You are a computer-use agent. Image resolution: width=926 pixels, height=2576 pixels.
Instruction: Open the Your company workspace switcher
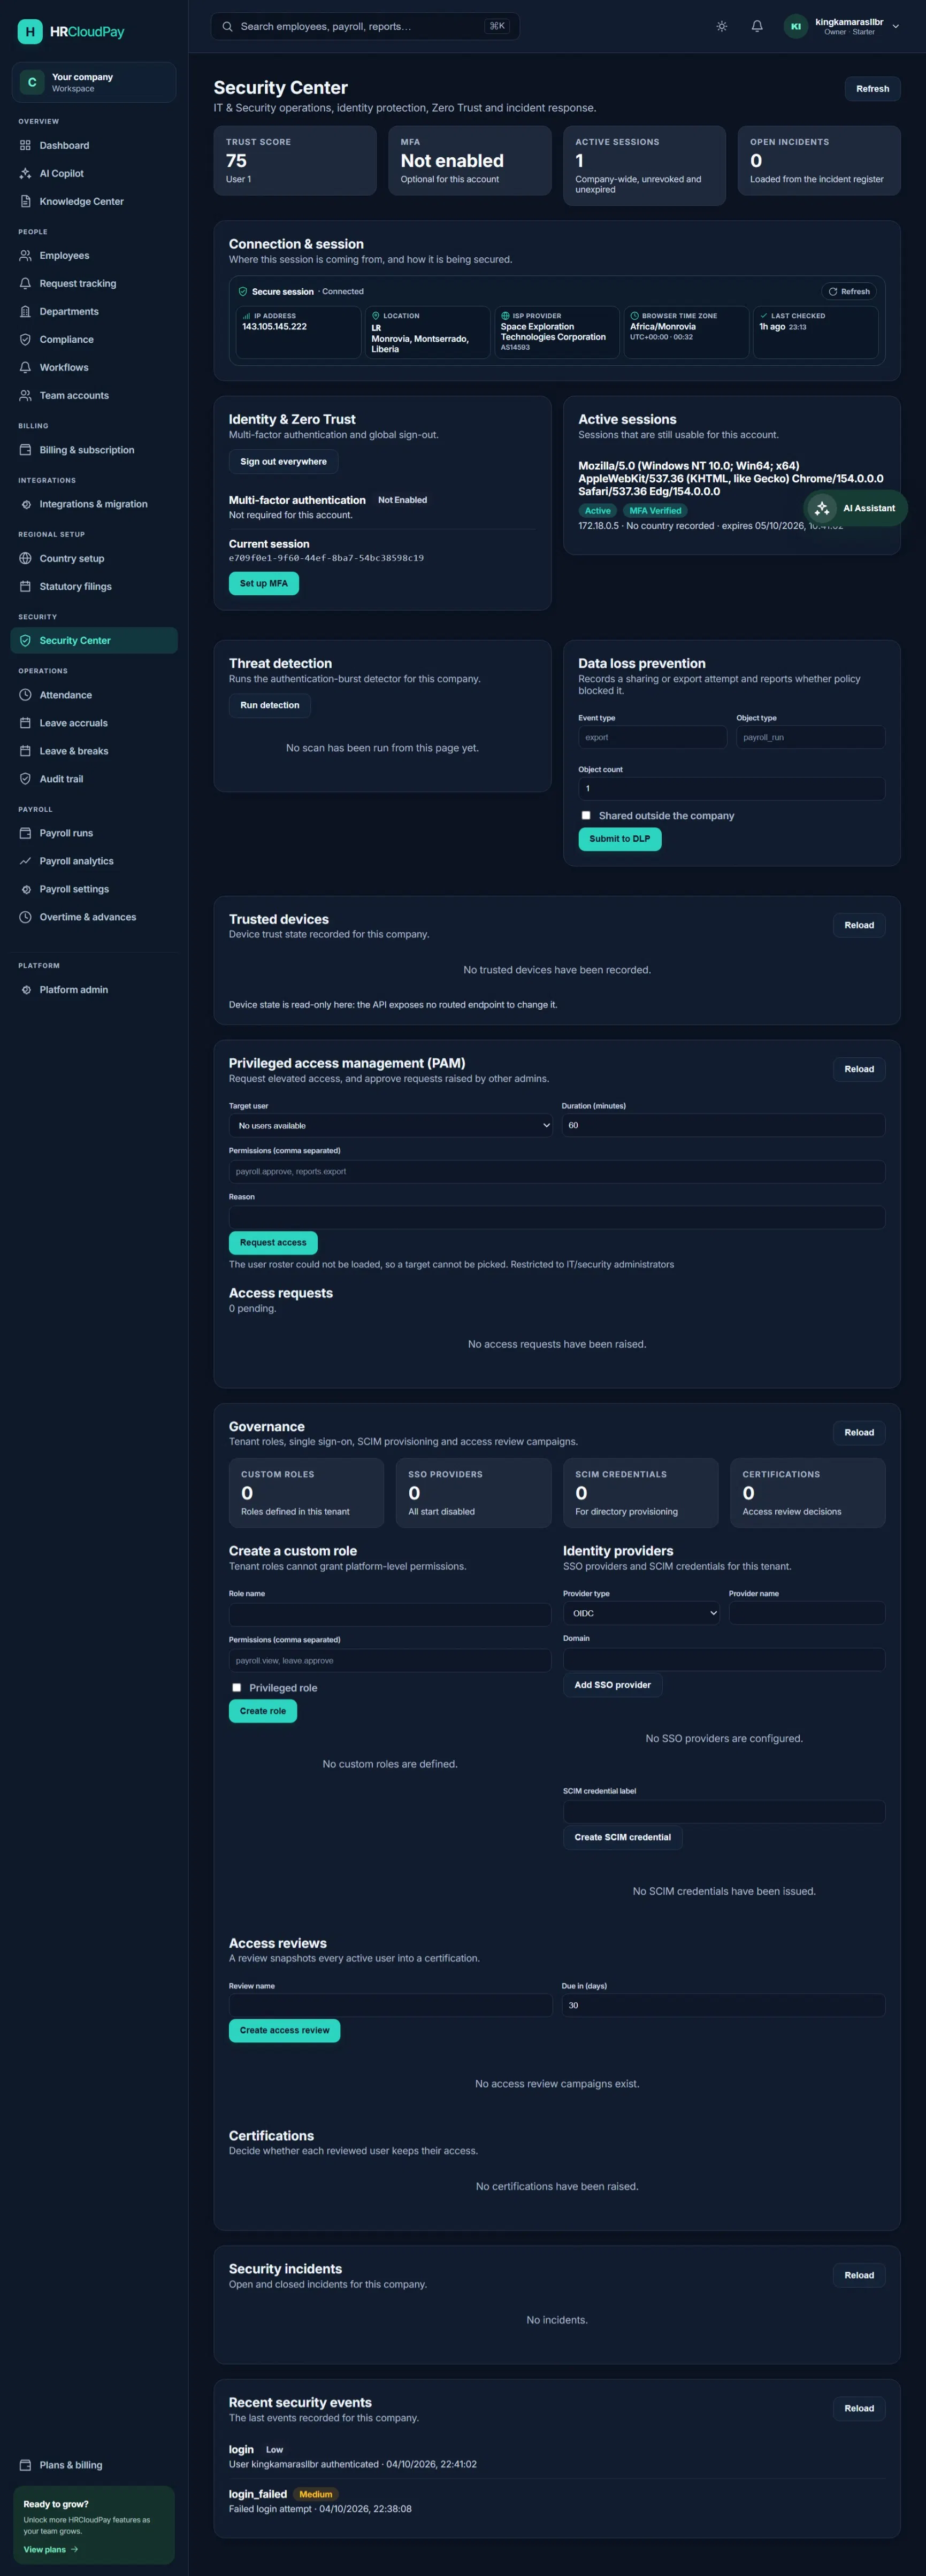(94, 83)
